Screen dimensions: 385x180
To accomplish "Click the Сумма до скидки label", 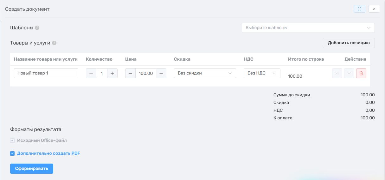I will click(x=292, y=95).
